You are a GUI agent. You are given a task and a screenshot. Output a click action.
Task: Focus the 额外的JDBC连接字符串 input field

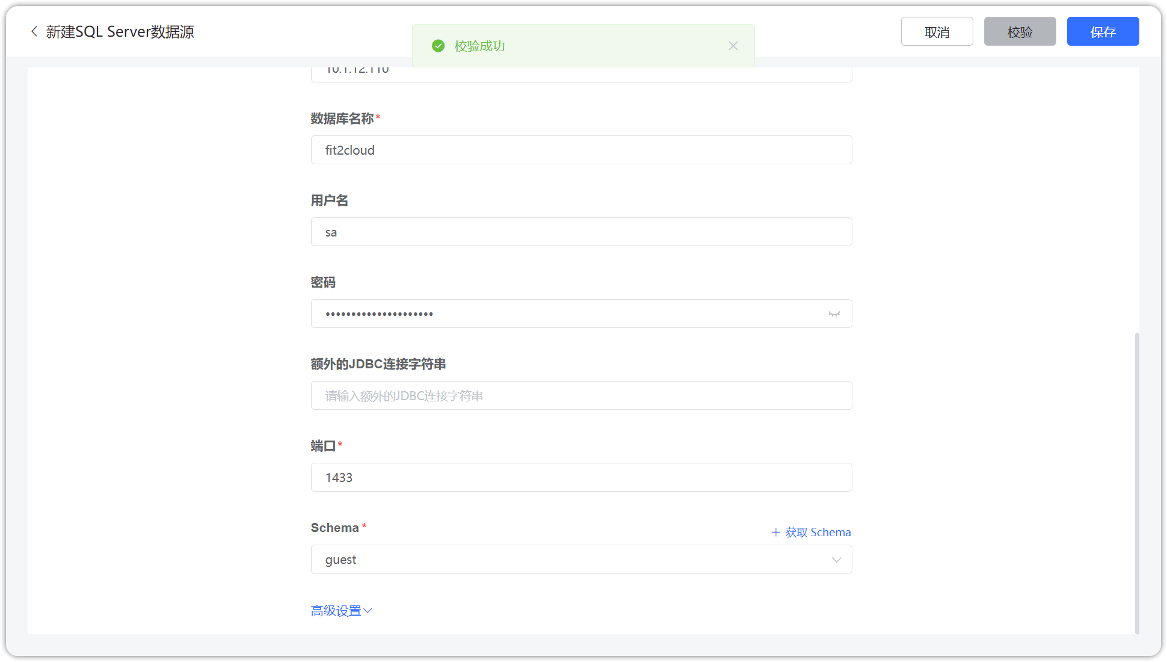click(x=581, y=395)
